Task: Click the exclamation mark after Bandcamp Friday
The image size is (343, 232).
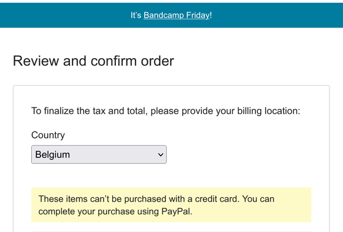Action: pos(211,15)
